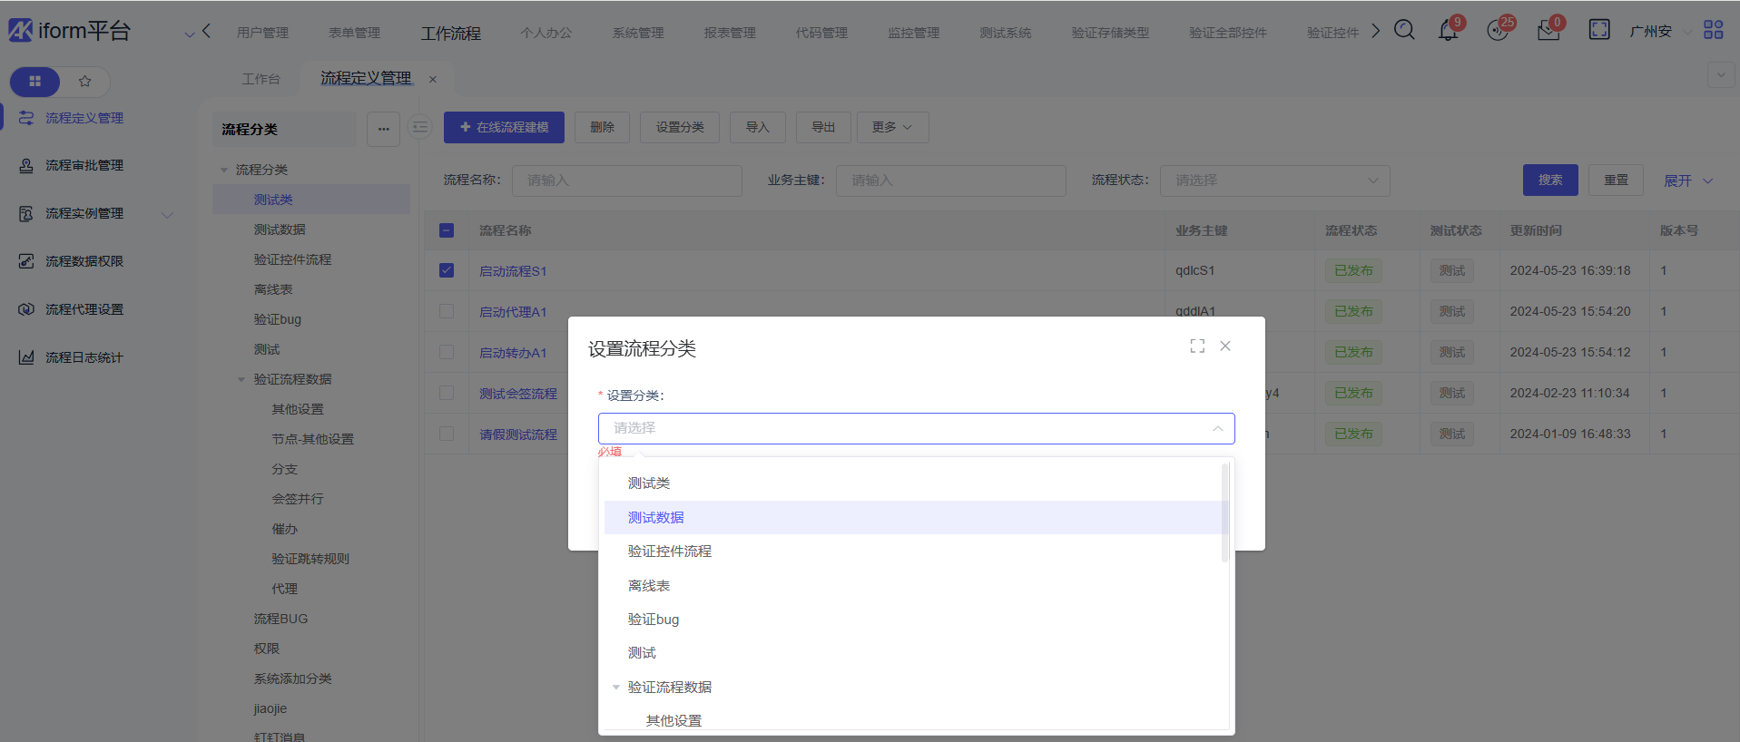
Task: Click the dropdown list vertical scrollbar
Action: tap(1224, 513)
